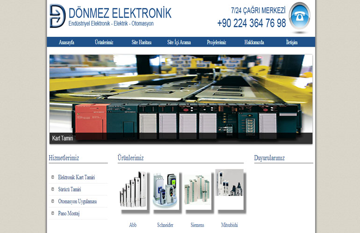Viewport: 360px width, 233px height.
Task: Click the Schneider product thumbnail image
Action: point(166,192)
